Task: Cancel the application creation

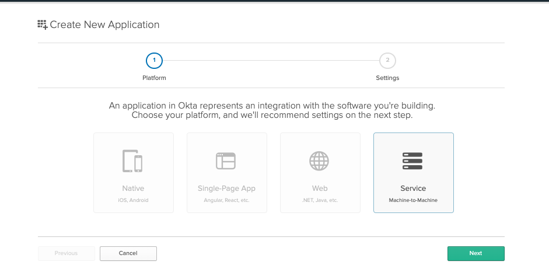Action: (128, 253)
